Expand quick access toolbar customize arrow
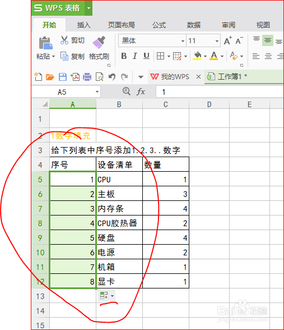The image size is (284, 330). pyautogui.click(x=141, y=77)
